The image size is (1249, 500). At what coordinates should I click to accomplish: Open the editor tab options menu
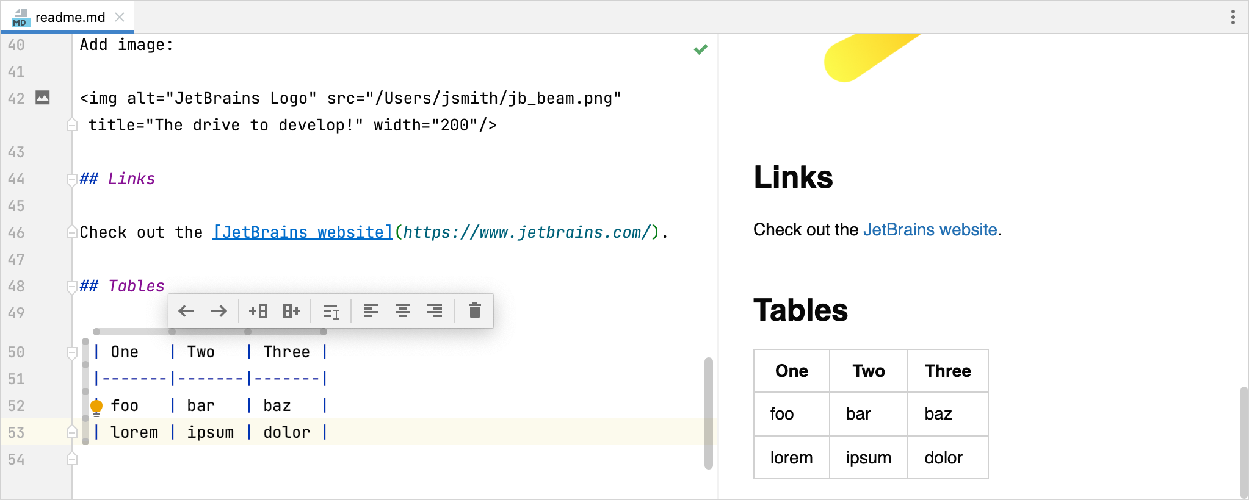tap(1233, 17)
